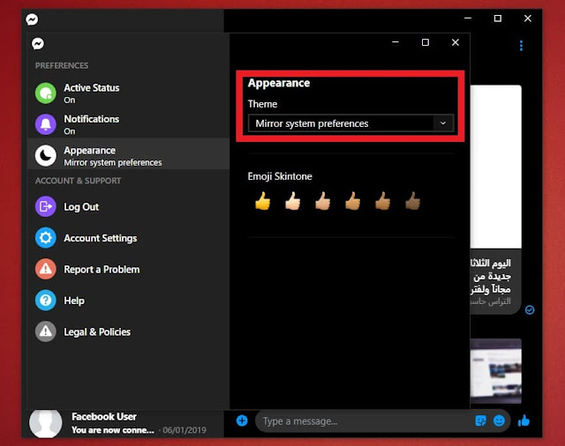The width and height of the screenshot is (565, 446).
Task: Open Active Status preferences
Action: click(x=128, y=93)
